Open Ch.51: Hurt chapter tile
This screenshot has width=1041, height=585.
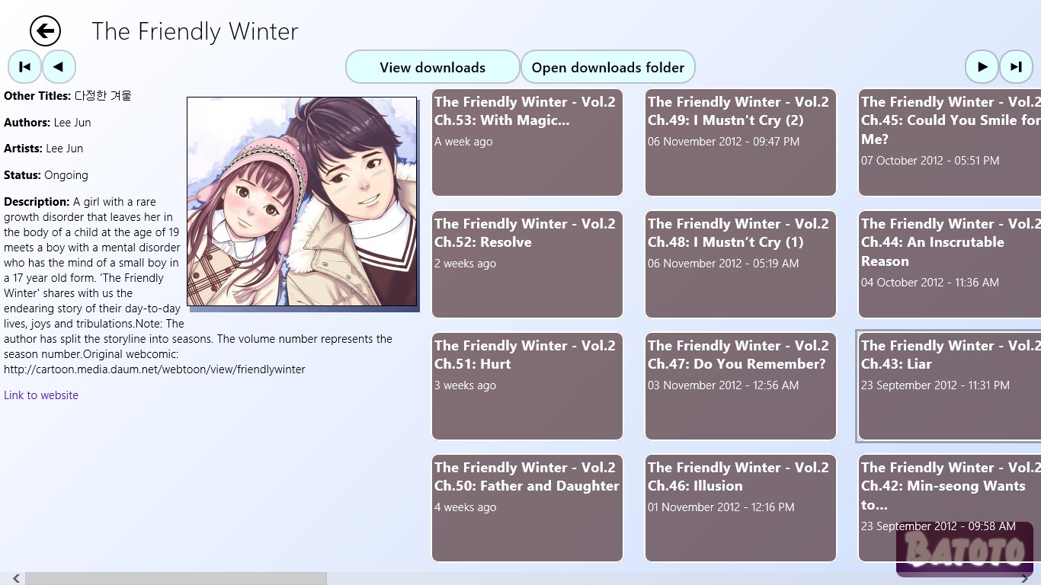(527, 386)
